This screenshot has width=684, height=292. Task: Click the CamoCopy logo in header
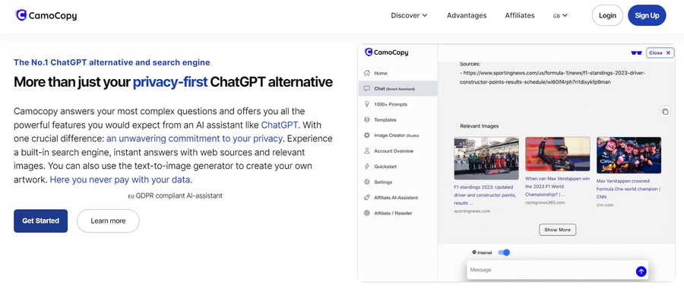pyautogui.click(x=46, y=16)
